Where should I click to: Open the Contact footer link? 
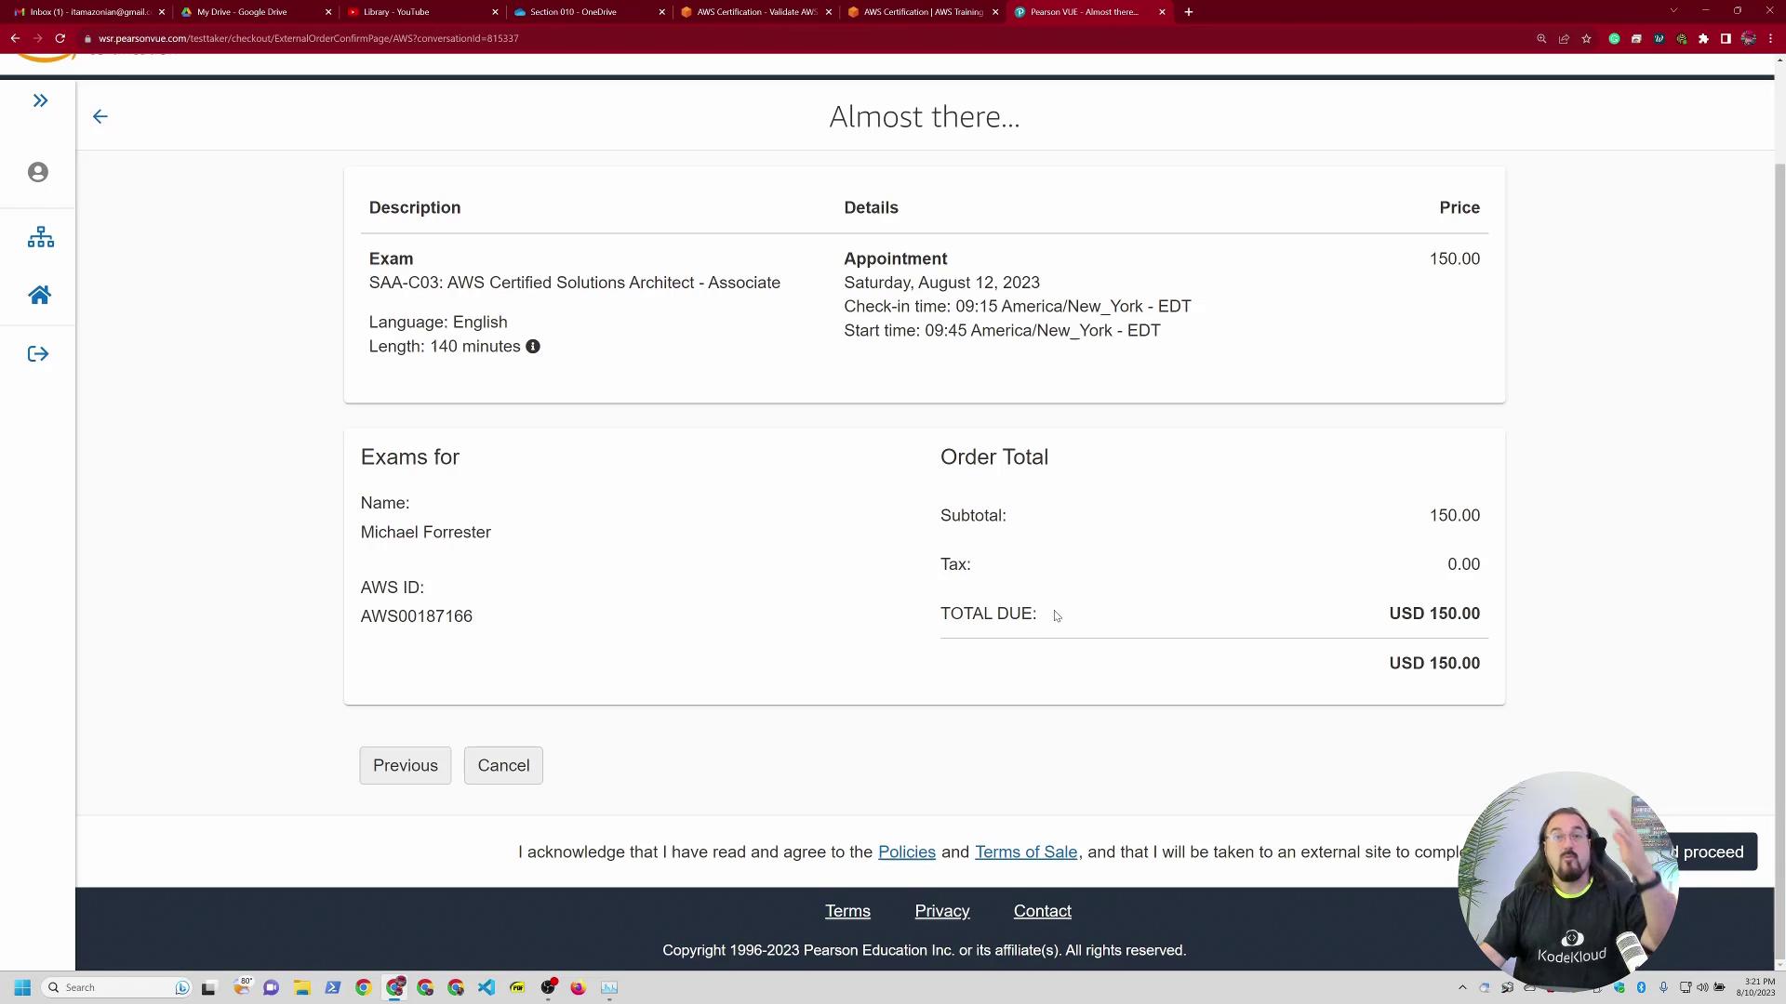coord(1042,911)
